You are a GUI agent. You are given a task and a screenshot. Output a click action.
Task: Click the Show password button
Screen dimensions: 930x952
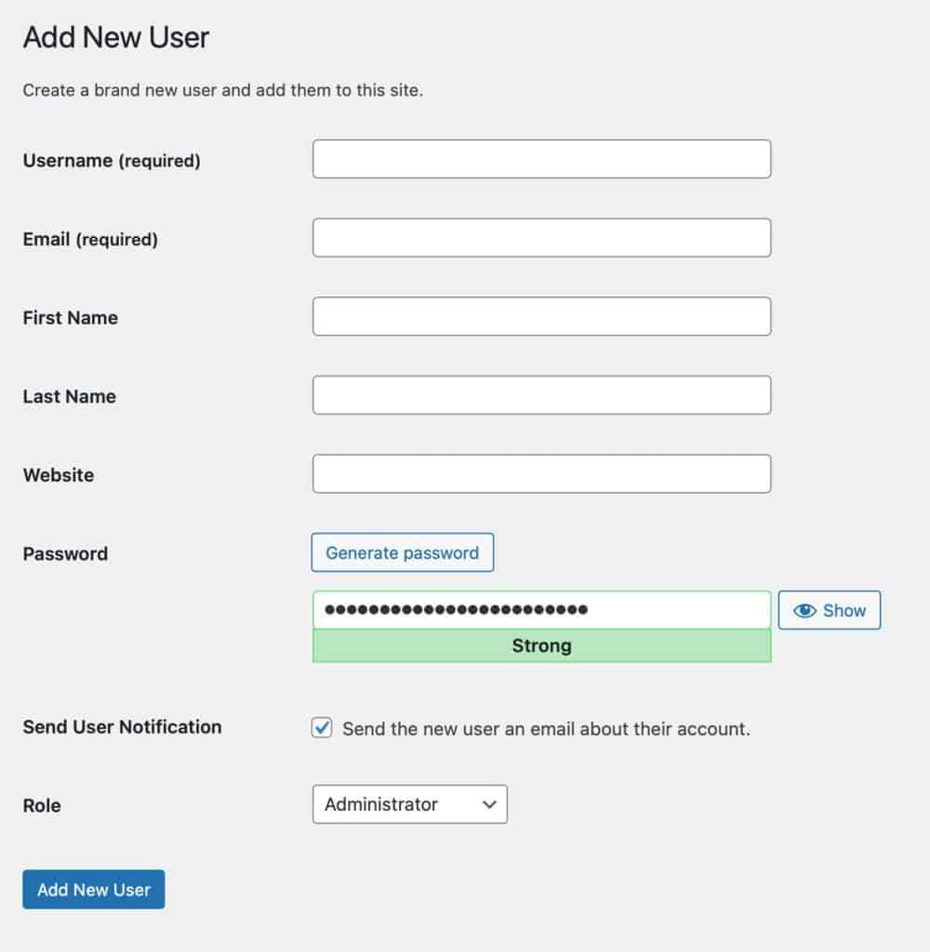[x=829, y=610]
